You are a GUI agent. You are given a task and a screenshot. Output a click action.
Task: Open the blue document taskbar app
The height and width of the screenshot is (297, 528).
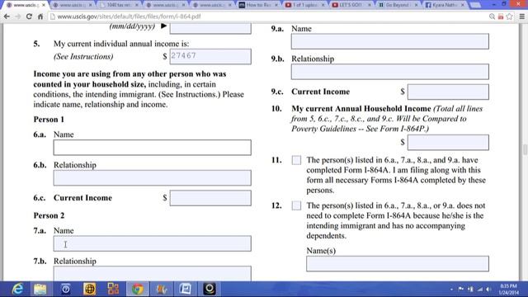click(x=185, y=289)
